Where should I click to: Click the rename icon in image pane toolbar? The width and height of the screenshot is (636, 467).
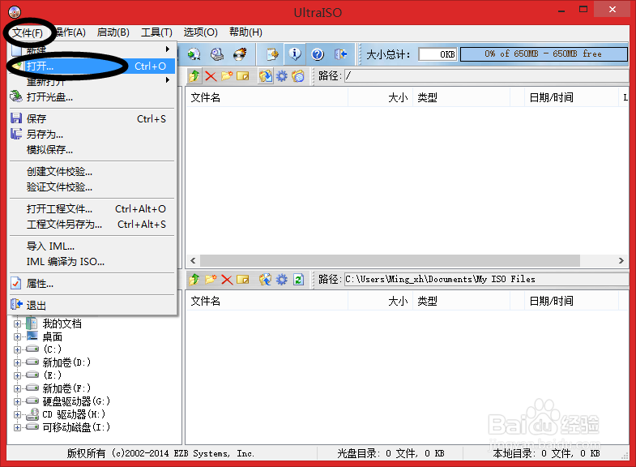[x=242, y=76]
